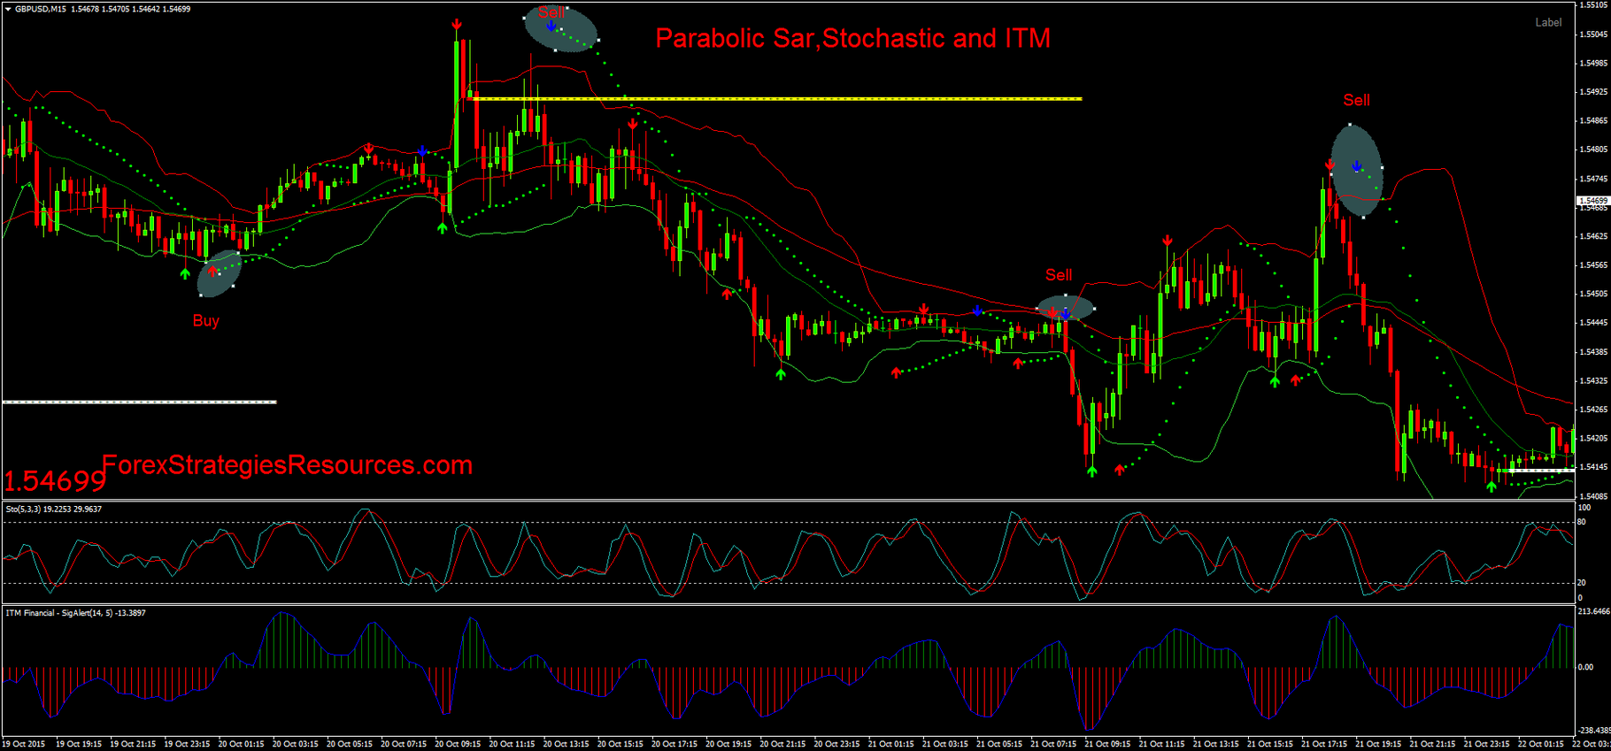The height and width of the screenshot is (751, 1611).
Task: Click price scale value 1.54565
Action: click(x=1593, y=264)
